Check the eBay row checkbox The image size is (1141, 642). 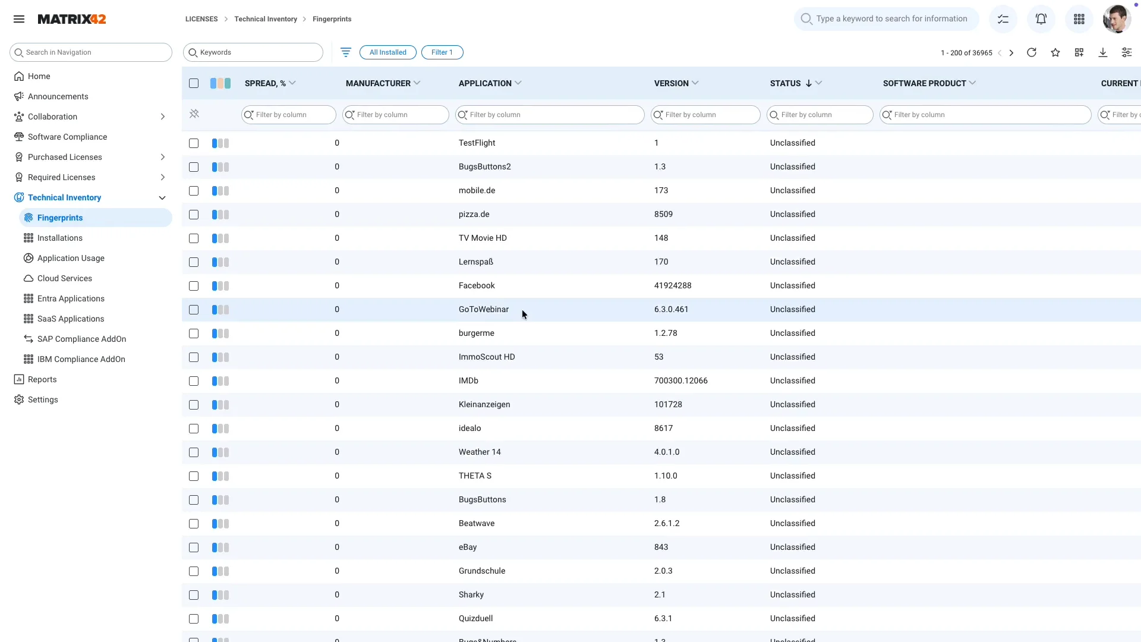194,547
